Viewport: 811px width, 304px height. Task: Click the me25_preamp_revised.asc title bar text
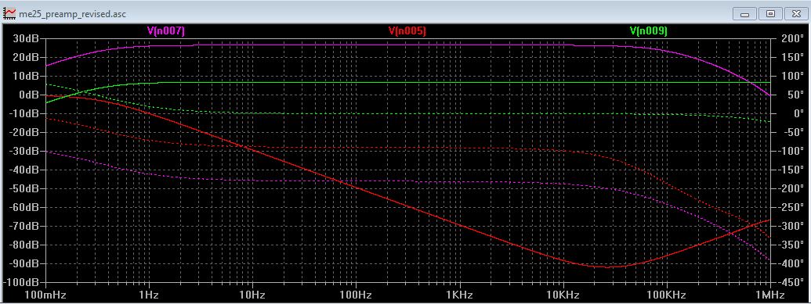[72, 14]
